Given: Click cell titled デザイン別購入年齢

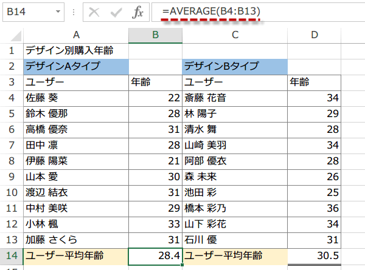Looking at the screenshot, I should [x=76, y=51].
